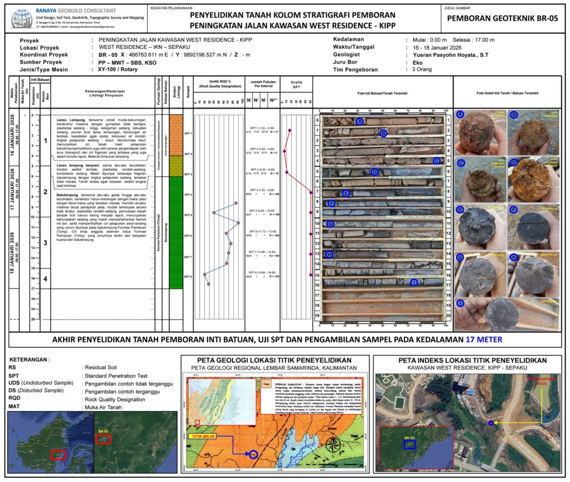Select marker A on the core box photo
Viewport: 570px width, 482px height.
pyautogui.click(x=360, y=121)
